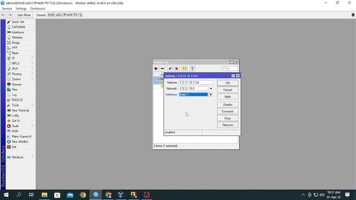Open Google Chrome from the taskbar
356x200 pixels.
click(83, 195)
